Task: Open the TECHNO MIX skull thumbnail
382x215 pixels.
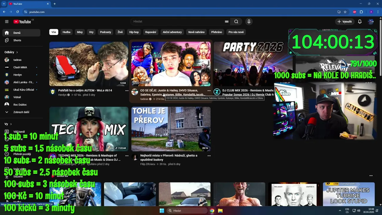Action: (x=89, y=129)
